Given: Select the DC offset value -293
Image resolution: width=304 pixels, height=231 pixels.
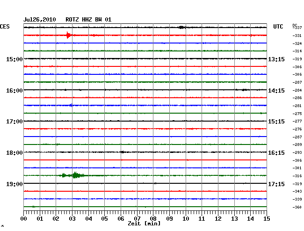Looking at the screenshot, I should click(x=297, y=152).
